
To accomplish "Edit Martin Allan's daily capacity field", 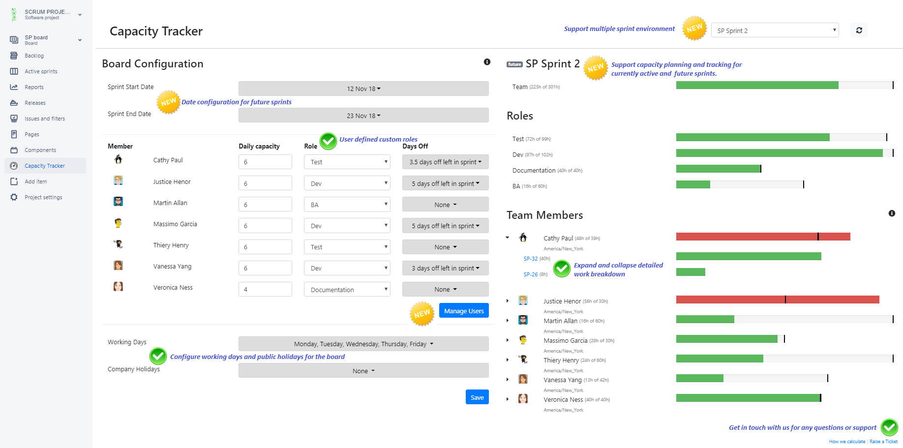I will tap(265, 204).
